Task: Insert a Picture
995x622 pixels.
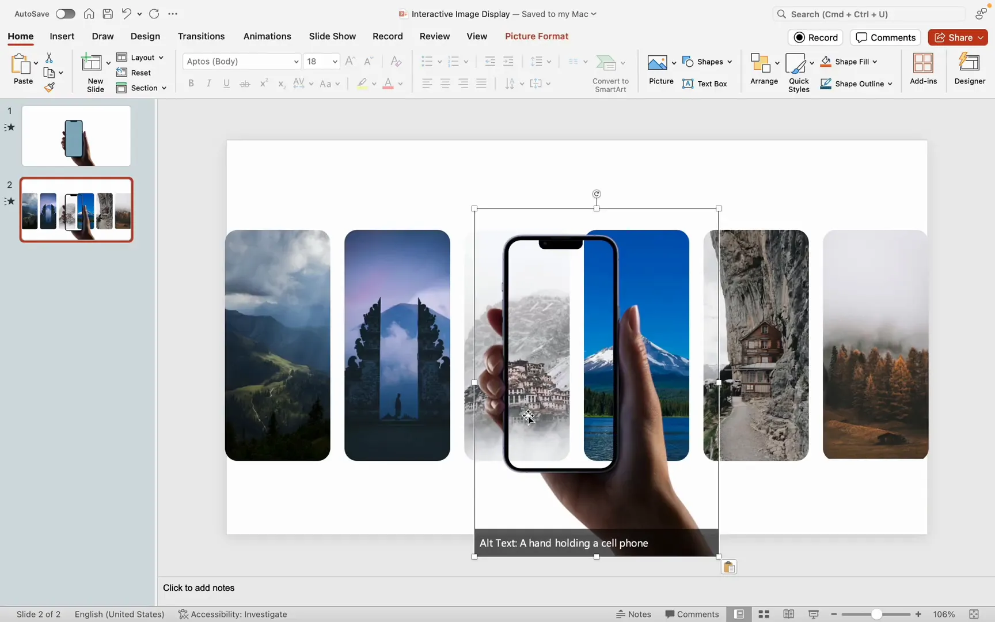Action: pos(657,63)
